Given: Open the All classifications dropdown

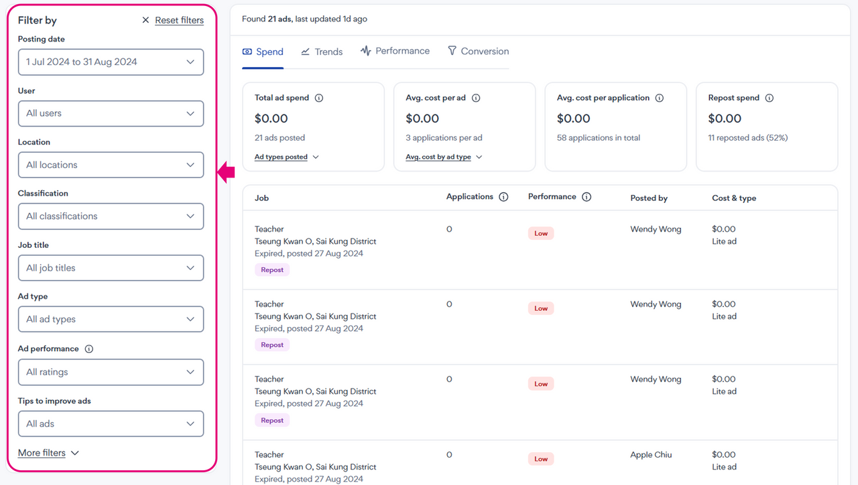Looking at the screenshot, I should (111, 216).
